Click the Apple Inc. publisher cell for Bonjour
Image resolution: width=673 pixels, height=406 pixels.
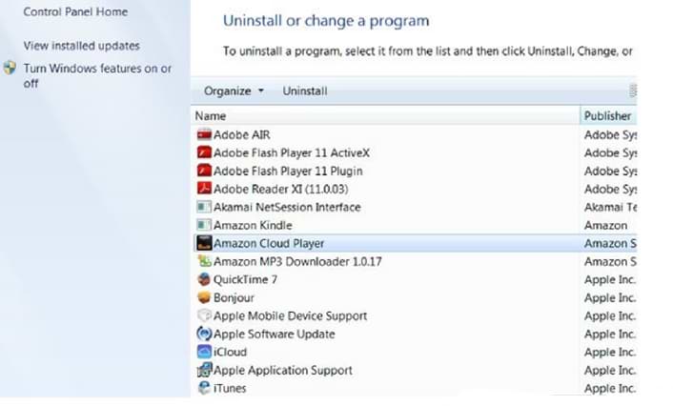click(610, 297)
